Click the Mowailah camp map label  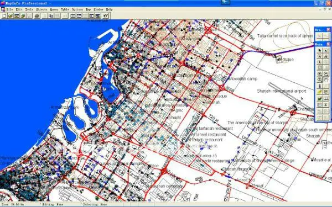(243, 79)
